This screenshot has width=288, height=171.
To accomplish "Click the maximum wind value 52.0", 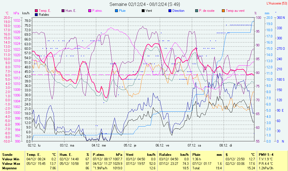I will point(152,163).
